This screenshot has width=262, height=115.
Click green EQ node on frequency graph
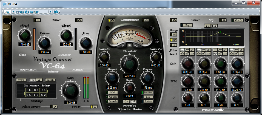point(220,32)
